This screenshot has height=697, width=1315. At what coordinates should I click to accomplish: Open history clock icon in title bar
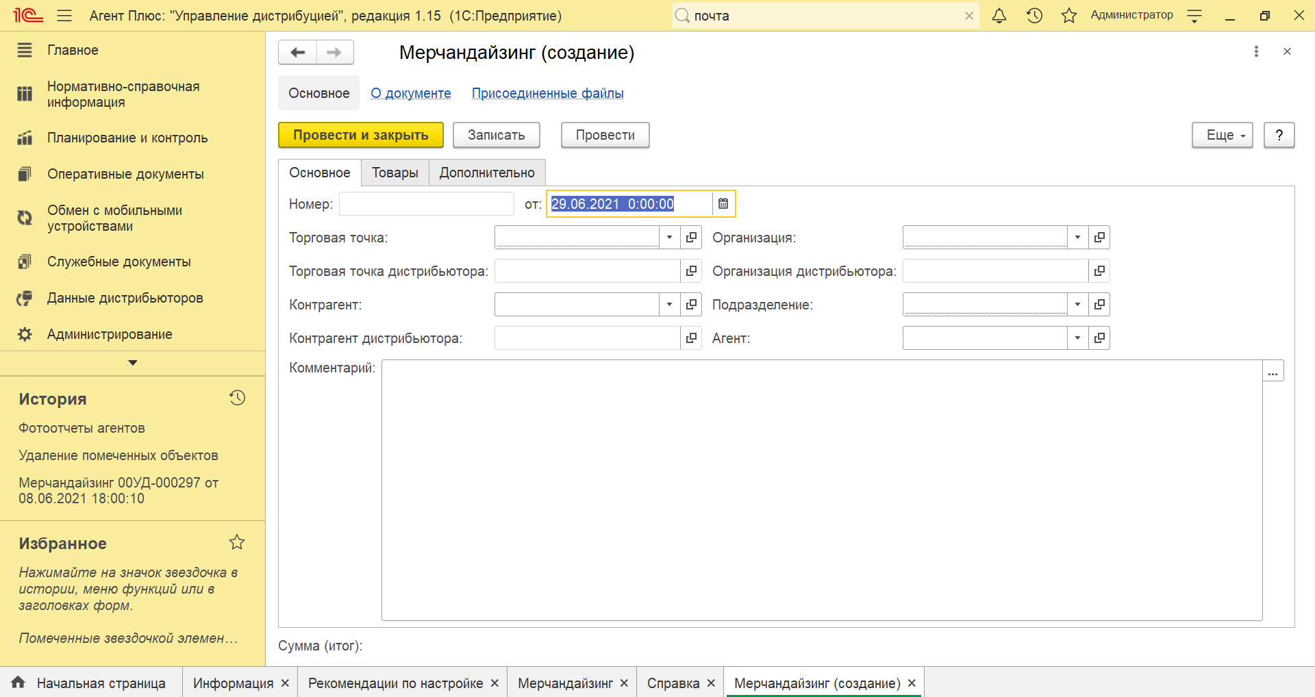coord(1034,16)
